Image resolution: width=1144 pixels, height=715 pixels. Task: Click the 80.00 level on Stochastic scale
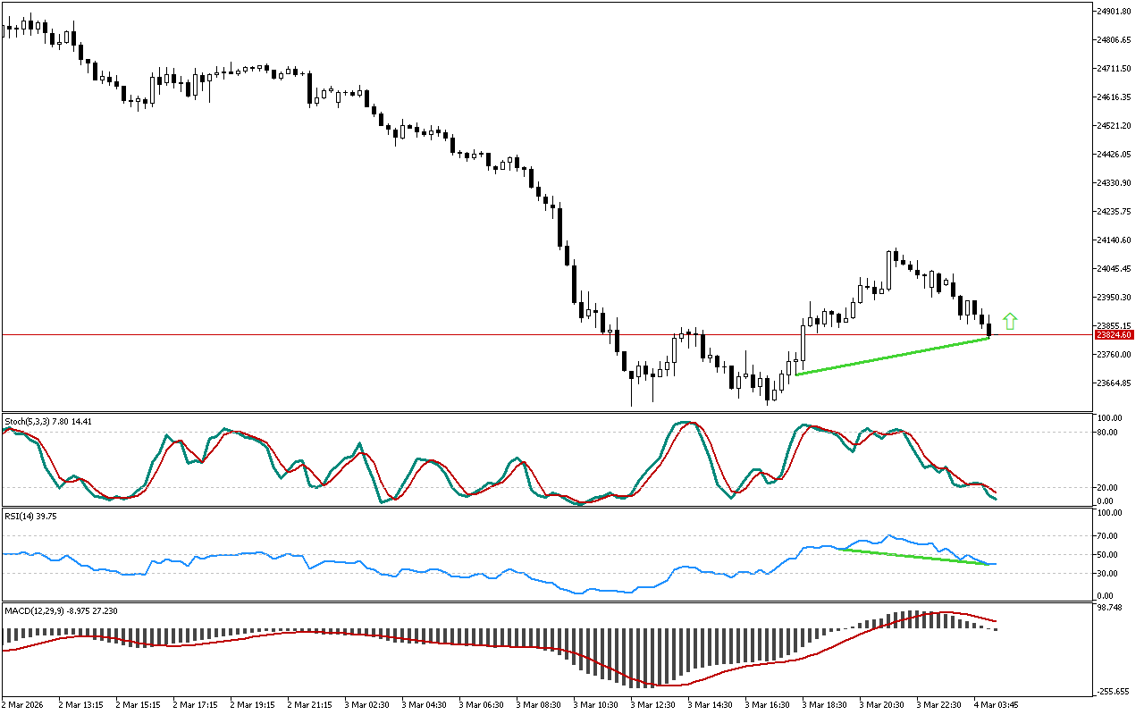click(1108, 433)
